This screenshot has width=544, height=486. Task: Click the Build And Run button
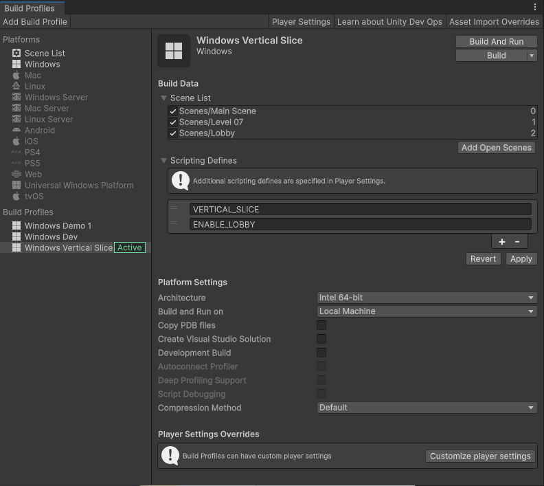tap(496, 41)
